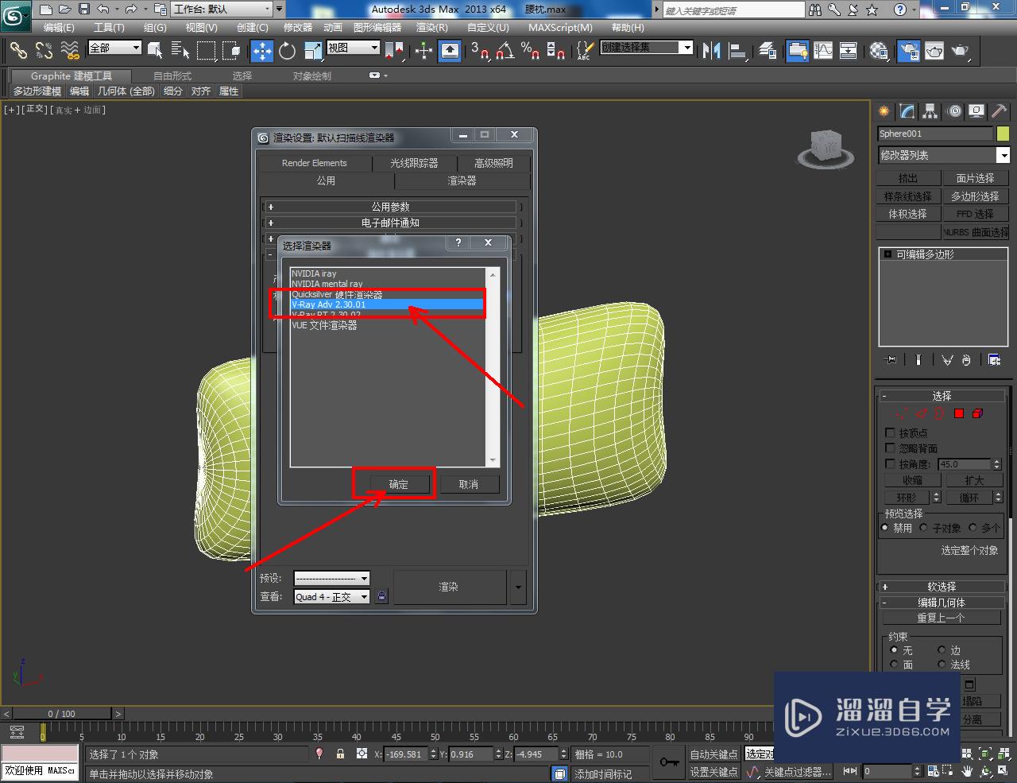Click 确定 in renderer chooser
This screenshot has height=783, width=1017.
[x=398, y=484]
